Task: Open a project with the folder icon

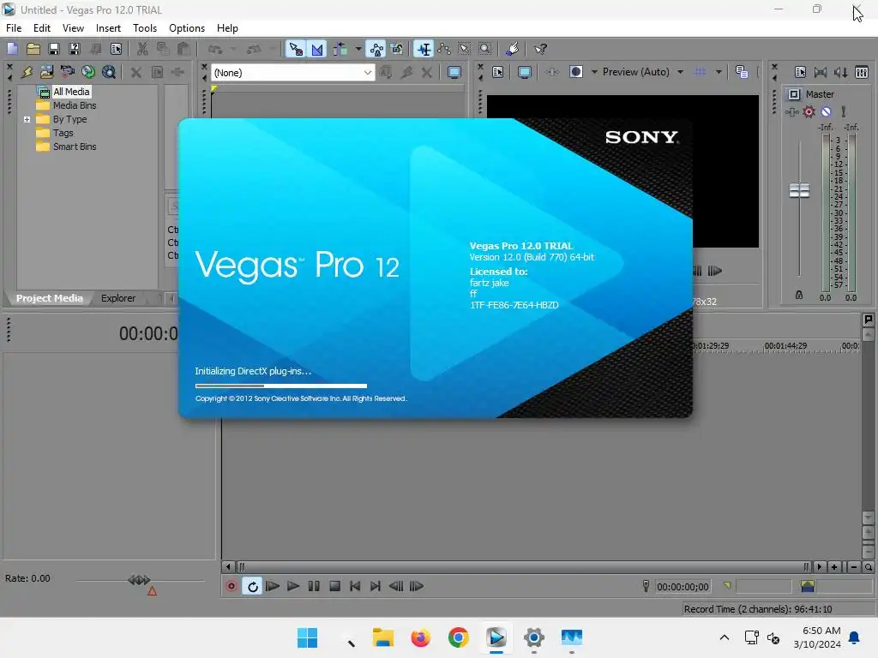Action: pos(33,49)
